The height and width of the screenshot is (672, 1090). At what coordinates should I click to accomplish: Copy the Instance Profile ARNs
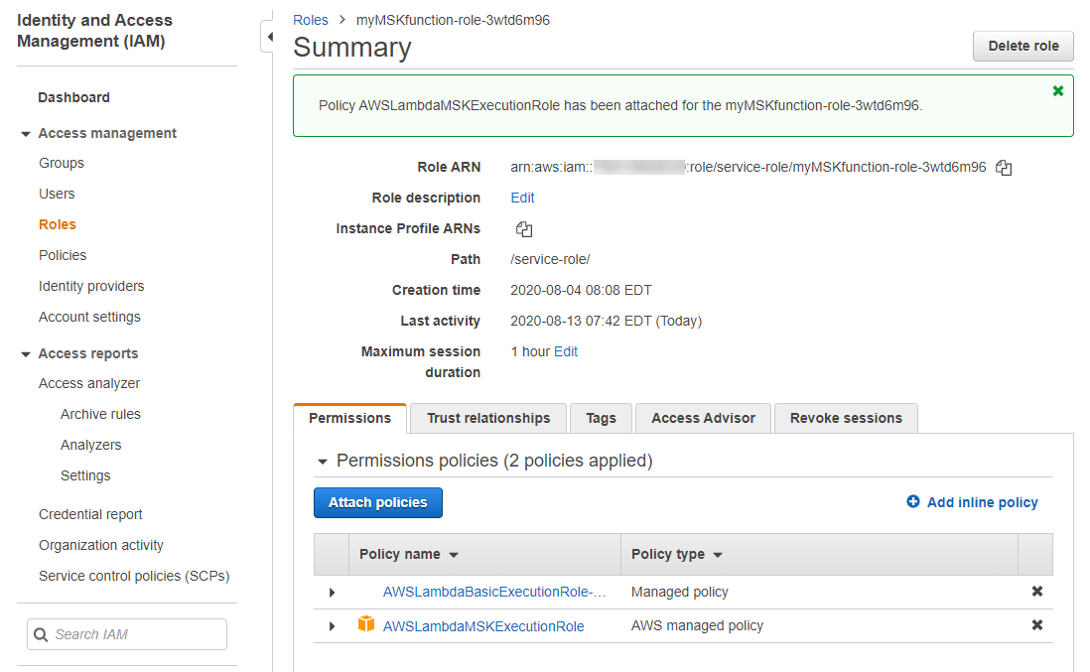tap(524, 228)
